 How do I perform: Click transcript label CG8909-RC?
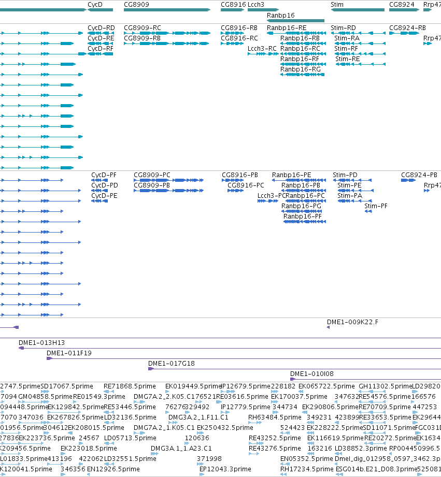coord(143,27)
